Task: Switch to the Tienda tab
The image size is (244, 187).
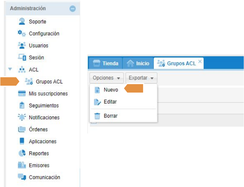Action: pyautogui.click(x=106, y=63)
